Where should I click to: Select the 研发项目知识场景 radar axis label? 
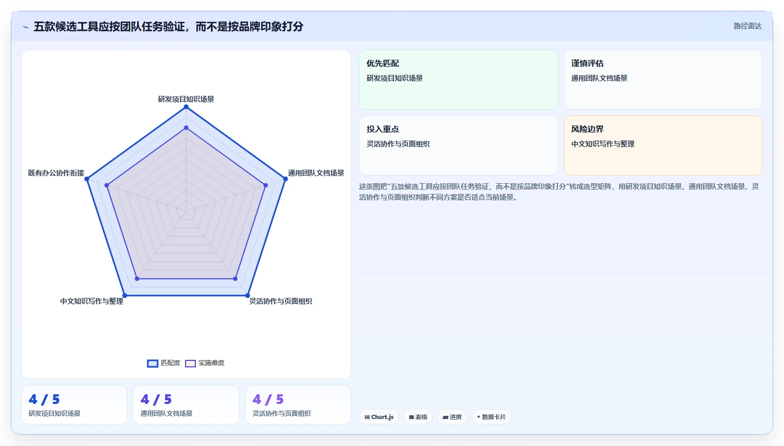coord(186,99)
